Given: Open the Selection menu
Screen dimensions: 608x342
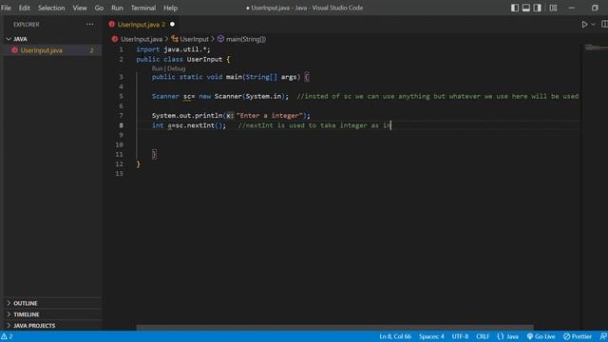Looking at the screenshot, I should (51, 8).
